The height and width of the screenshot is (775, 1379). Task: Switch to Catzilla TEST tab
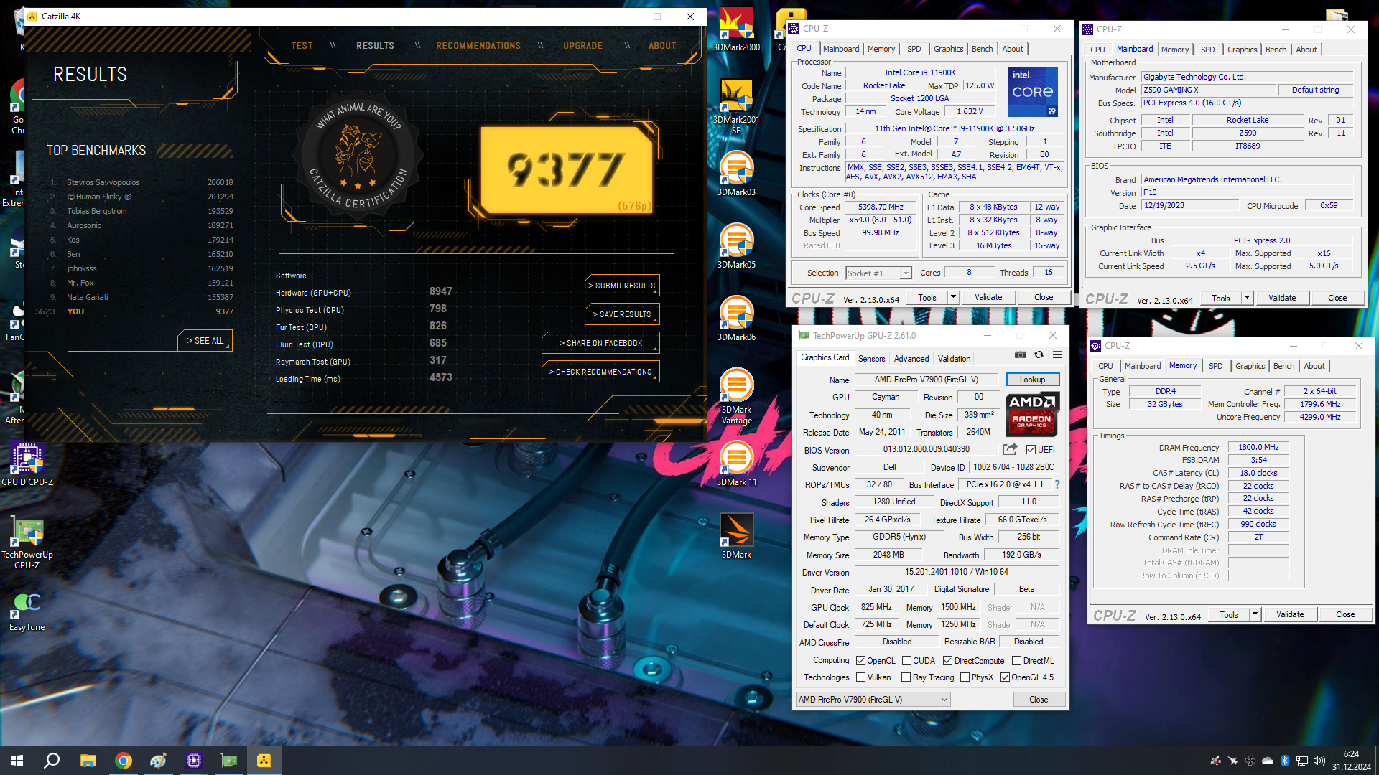(302, 46)
